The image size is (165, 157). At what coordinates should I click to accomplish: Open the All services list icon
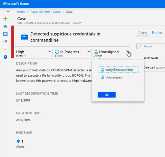coord(5,42)
